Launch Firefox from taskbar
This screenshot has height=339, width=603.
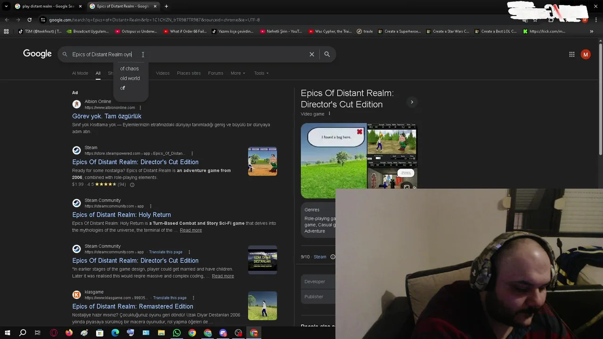[69, 333]
